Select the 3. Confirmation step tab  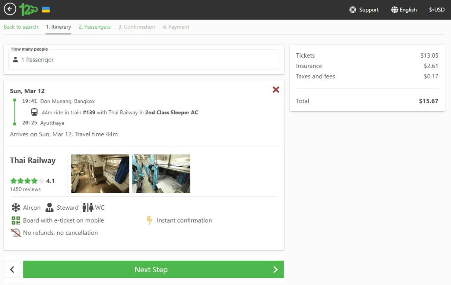point(137,27)
